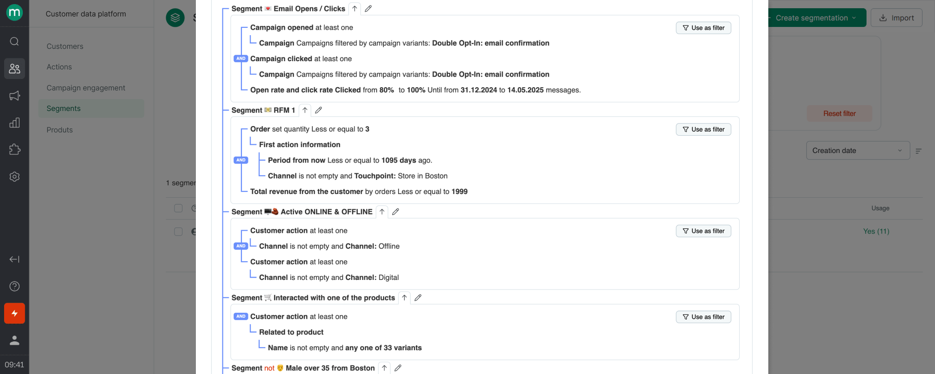Click the Reset filter button
Viewport: 935px width, 374px height.
pos(839,114)
